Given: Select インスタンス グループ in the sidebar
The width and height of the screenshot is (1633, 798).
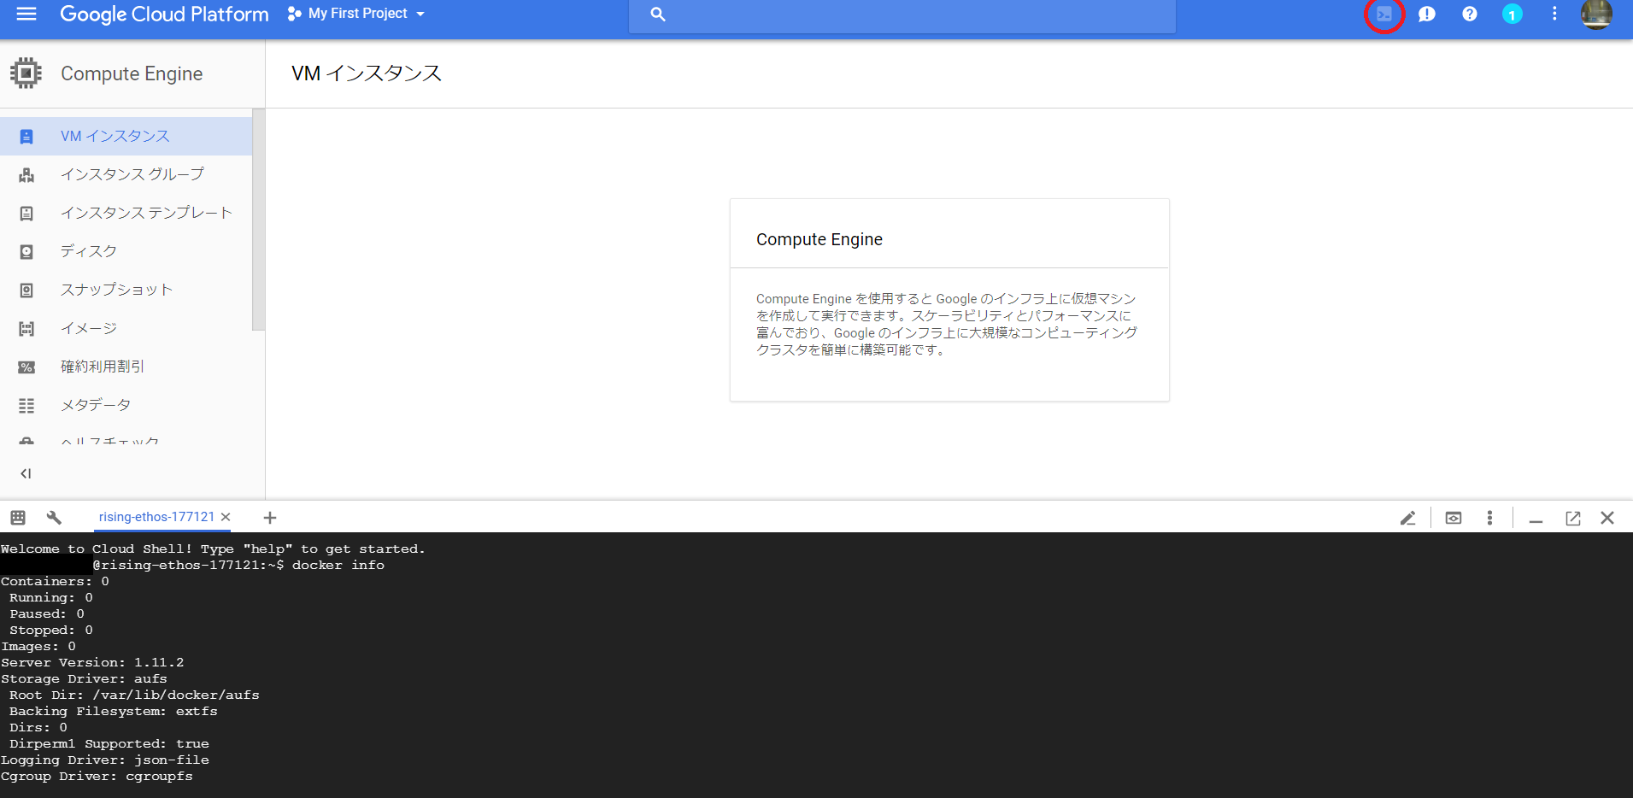Looking at the screenshot, I should (x=132, y=173).
